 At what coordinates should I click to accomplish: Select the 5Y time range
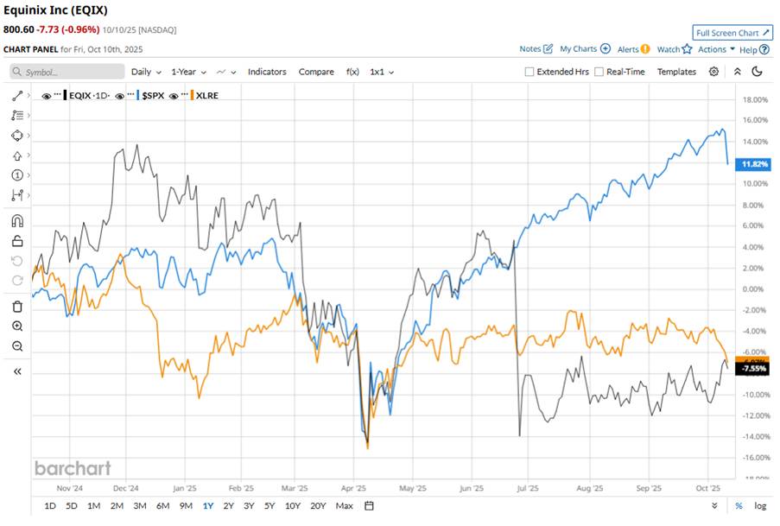(x=270, y=505)
